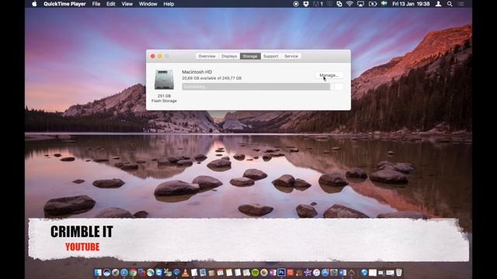Open the View menu

pyautogui.click(x=127, y=4)
